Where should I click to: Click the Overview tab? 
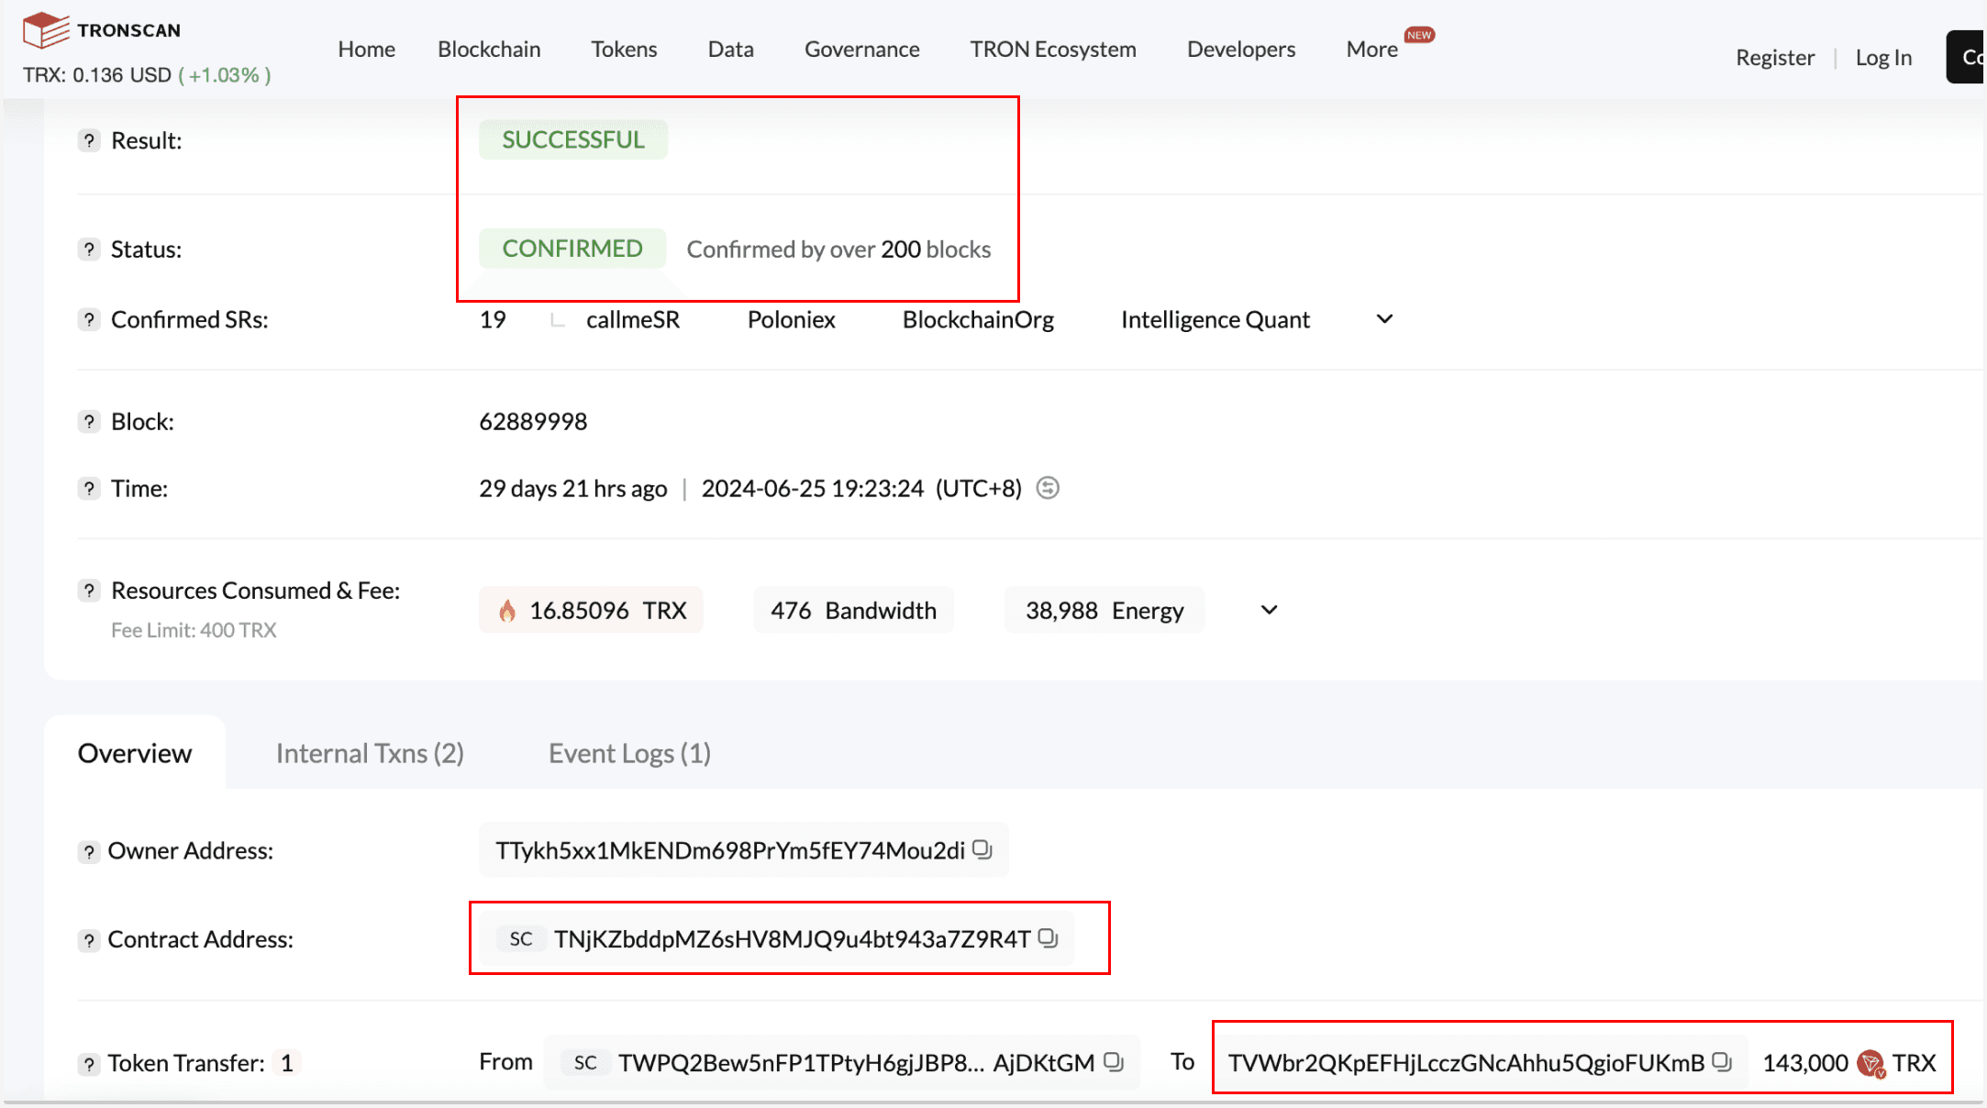135,752
